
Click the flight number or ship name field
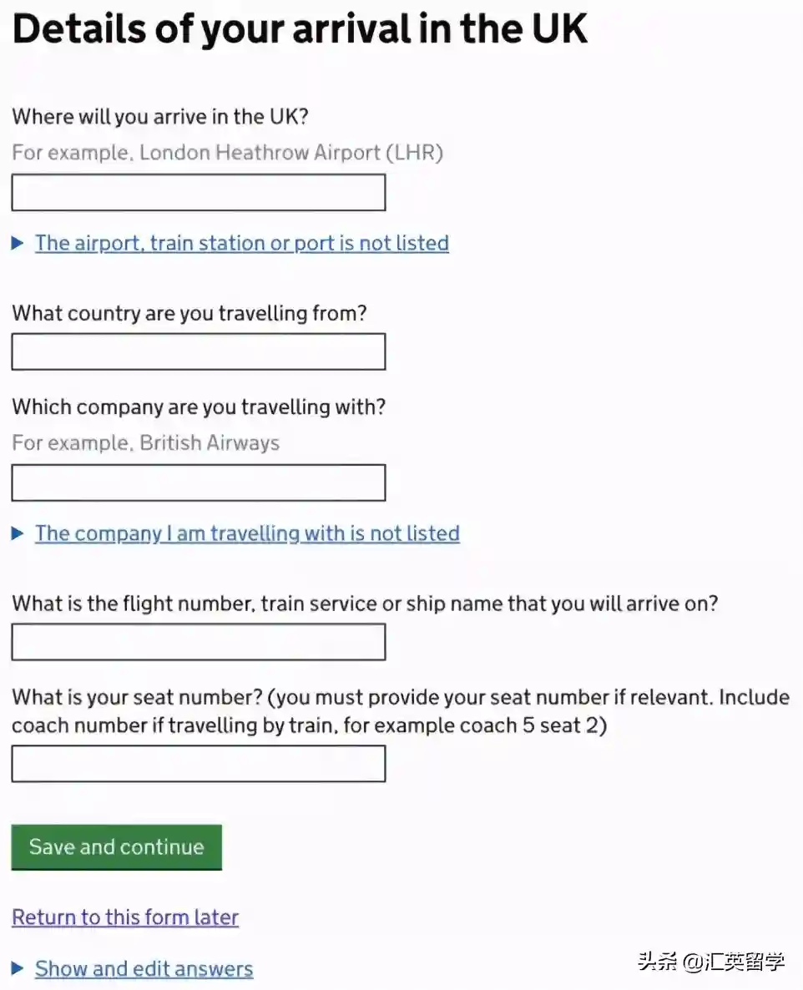pyautogui.click(x=199, y=642)
